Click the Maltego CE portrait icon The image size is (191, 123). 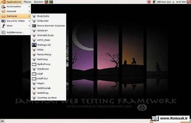(34, 45)
